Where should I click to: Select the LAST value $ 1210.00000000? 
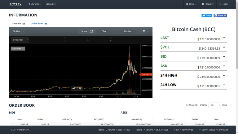coord(209,39)
